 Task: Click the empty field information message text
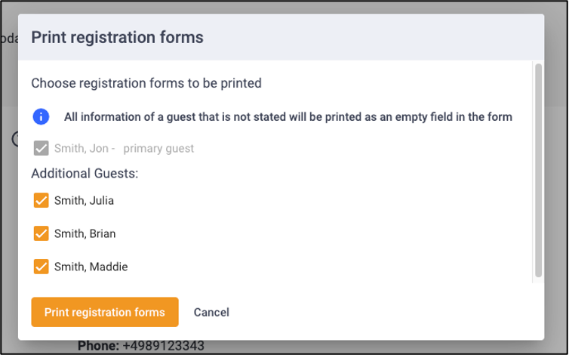point(288,117)
